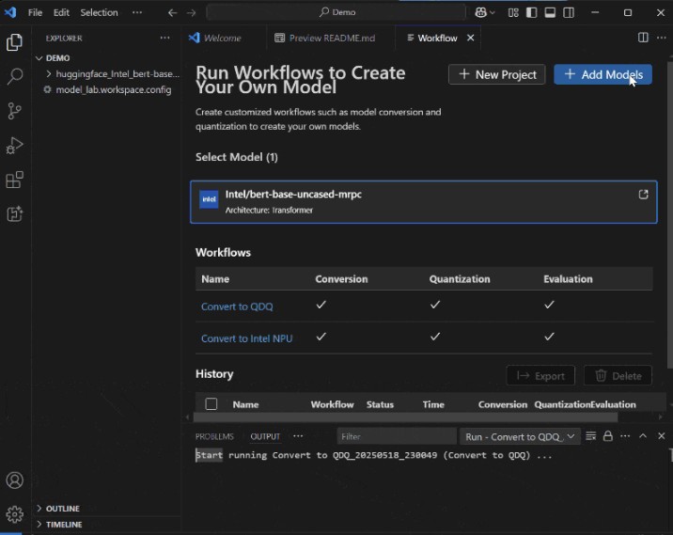The width and height of the screenshot is (673, 535).
Task: Select Intel/bert-base-uncased-mrpc model card
Action: click(424, 202)
